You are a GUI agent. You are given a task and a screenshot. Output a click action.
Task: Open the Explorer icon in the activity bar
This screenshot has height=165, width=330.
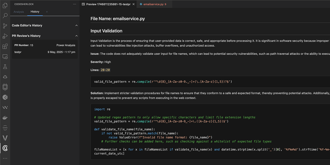(5, 5)
